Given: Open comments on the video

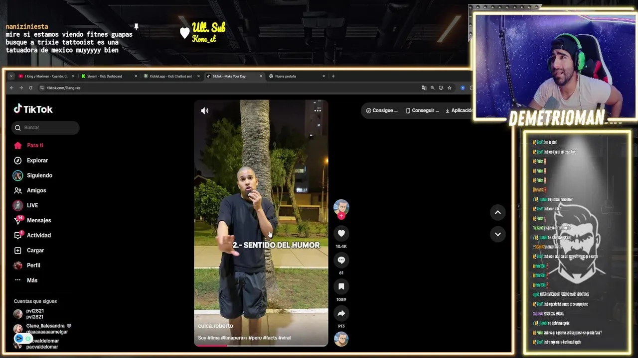Looking at the screenshot, I should [x=341, y=260].
